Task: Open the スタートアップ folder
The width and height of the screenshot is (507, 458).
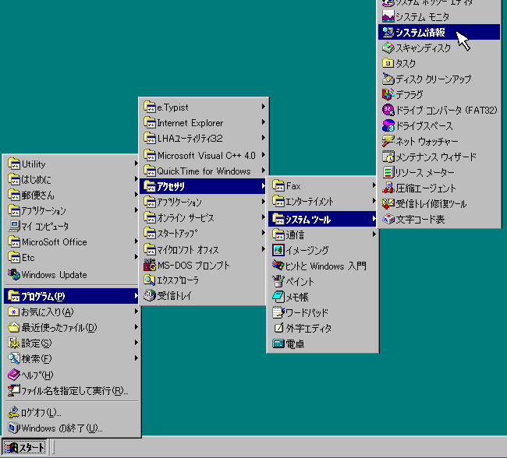Action: (x=203, y=233)
